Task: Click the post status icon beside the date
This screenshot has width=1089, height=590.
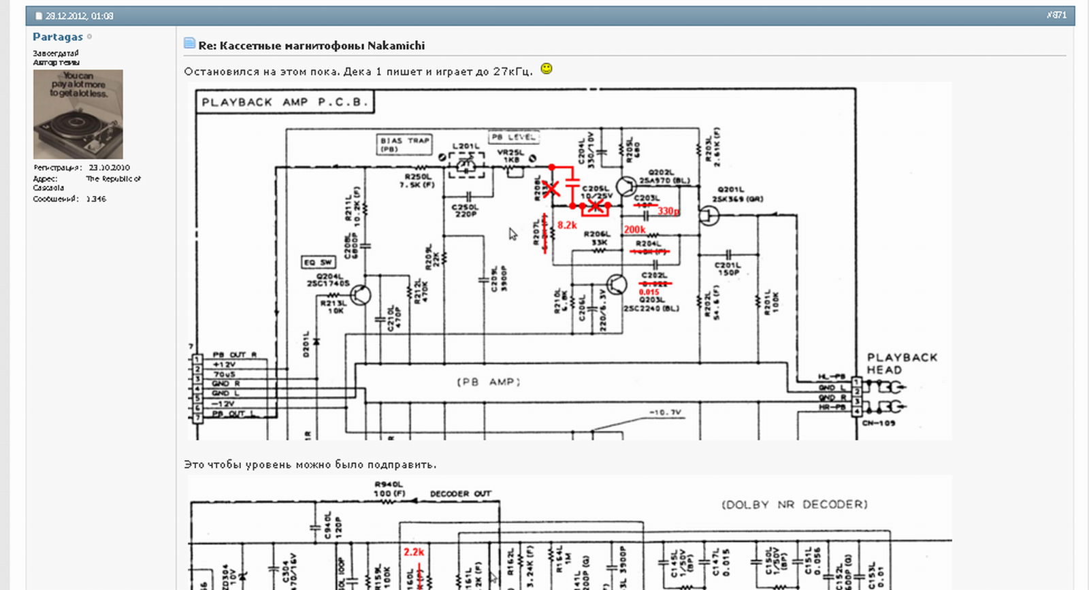Action: [39, 16]
